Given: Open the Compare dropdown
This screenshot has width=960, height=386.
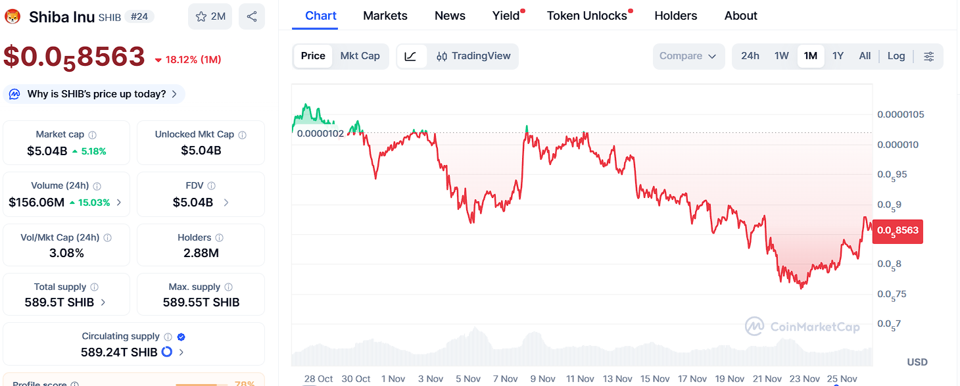Looking at the screenshot, I should (x=688, y=56).
